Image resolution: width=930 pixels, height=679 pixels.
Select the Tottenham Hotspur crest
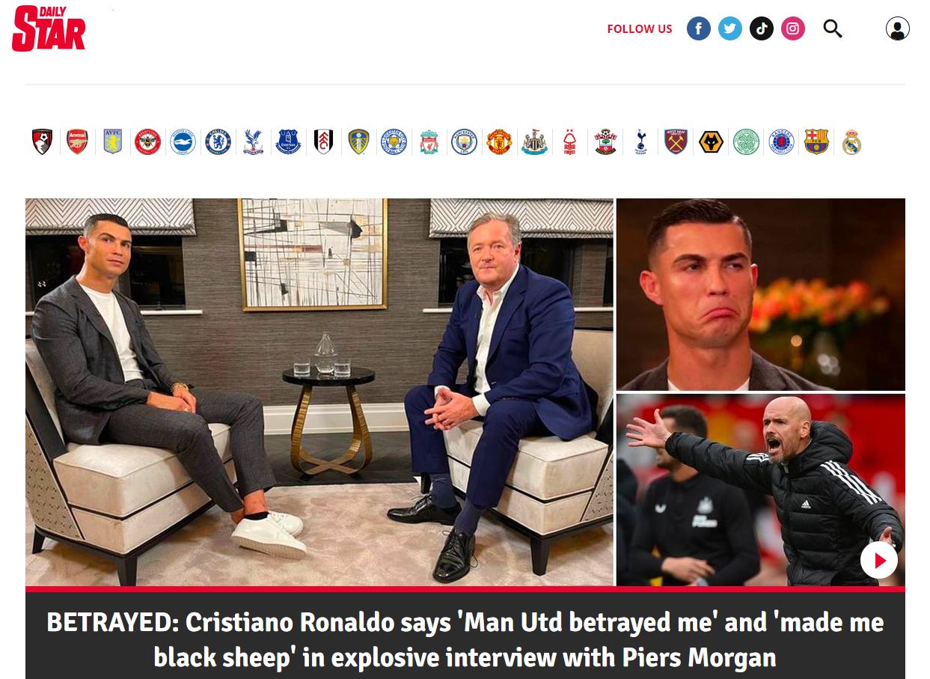click(x=640, y=141)
